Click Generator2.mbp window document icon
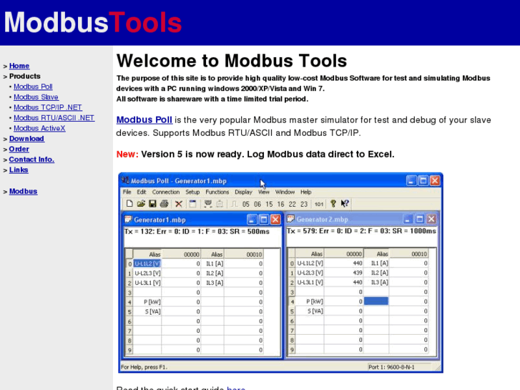The image size is (520, 390). 290,219
